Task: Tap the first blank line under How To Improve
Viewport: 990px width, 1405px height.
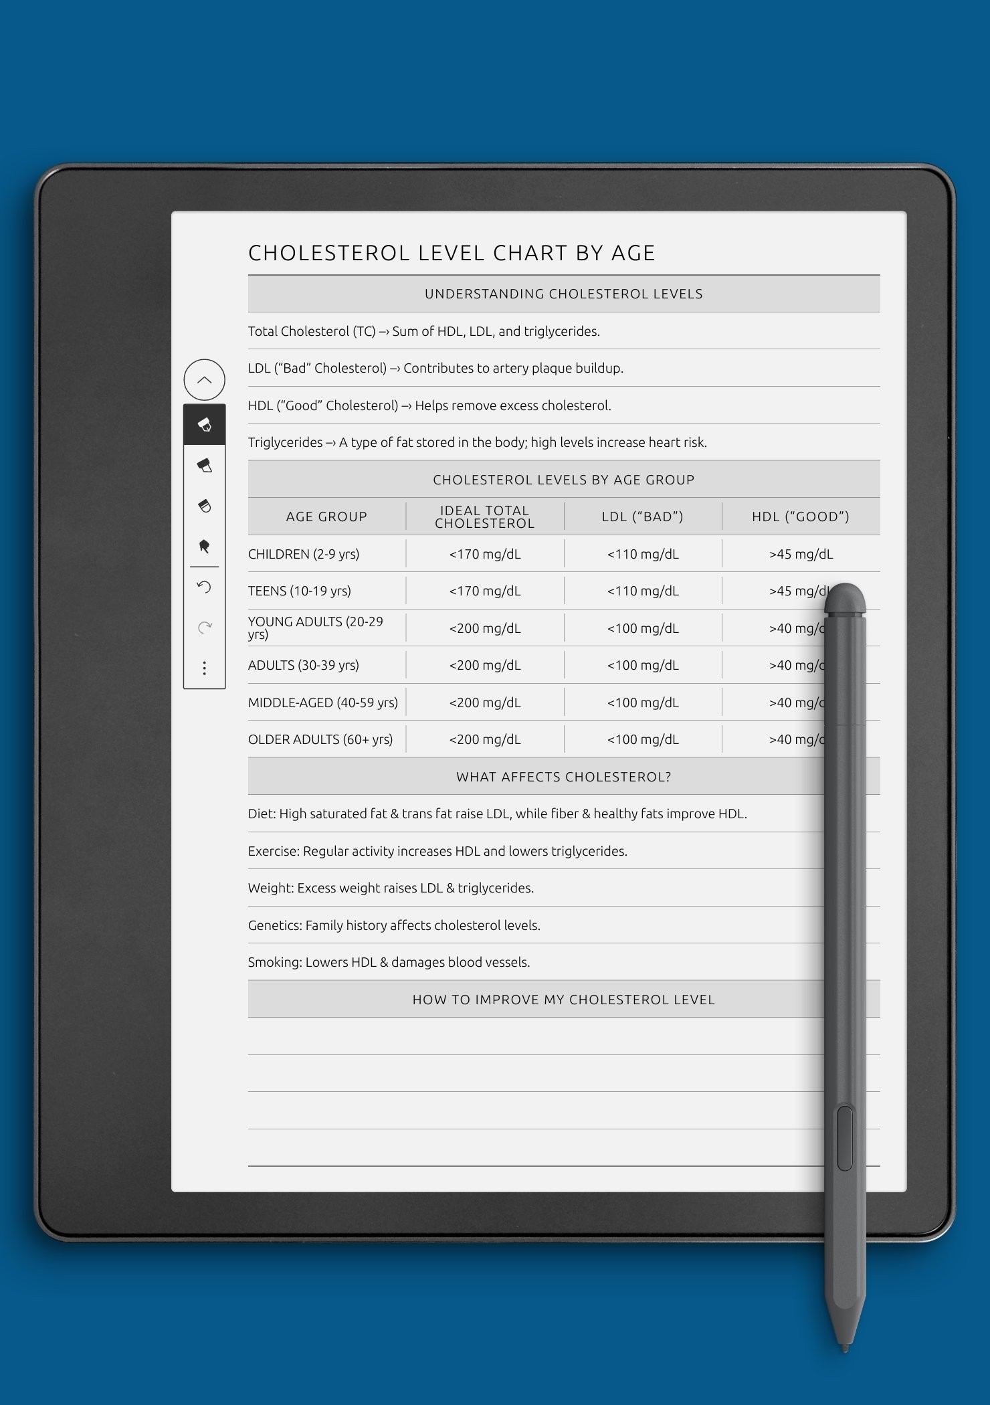Action: point(564,1036)
